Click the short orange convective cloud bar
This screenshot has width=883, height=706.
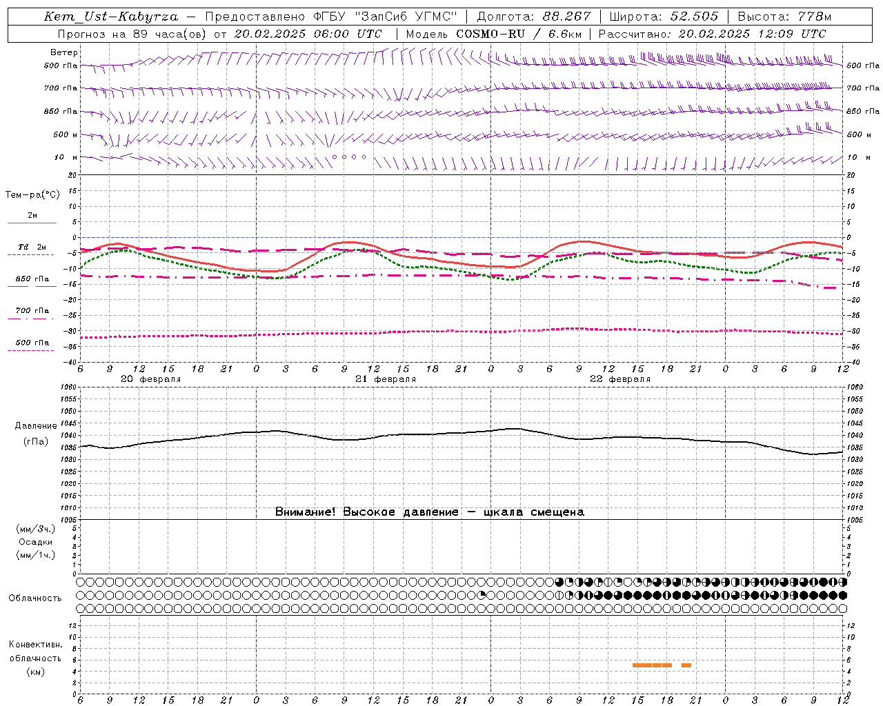[686, 665]
